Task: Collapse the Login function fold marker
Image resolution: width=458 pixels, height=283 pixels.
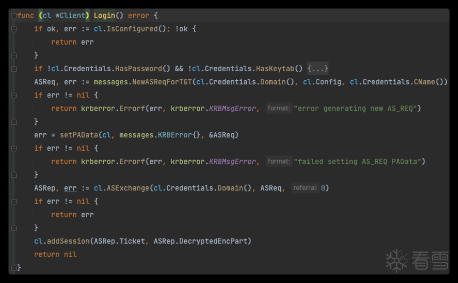Action: pos(14,16)
